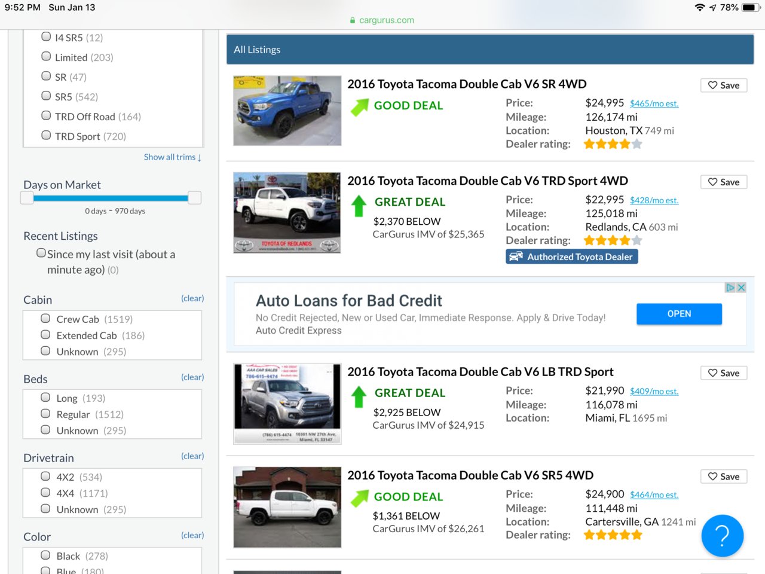Check the I4 SR5 trim filter
The width and height of the screenshot is (765, 574).
point(46,36)
